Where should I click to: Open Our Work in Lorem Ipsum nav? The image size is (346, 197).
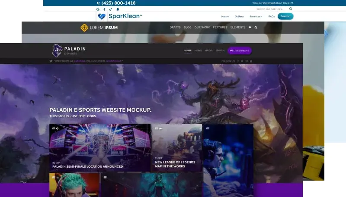tap(202, 28)
